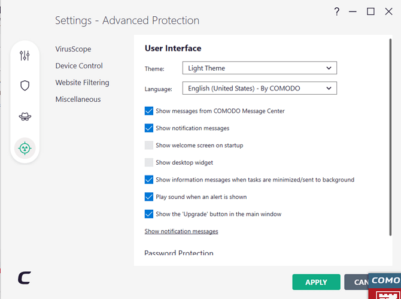This screenshot has width=401, height=299.
Task: Open the Theme dropdown
Action: click(x=260, y=68)
